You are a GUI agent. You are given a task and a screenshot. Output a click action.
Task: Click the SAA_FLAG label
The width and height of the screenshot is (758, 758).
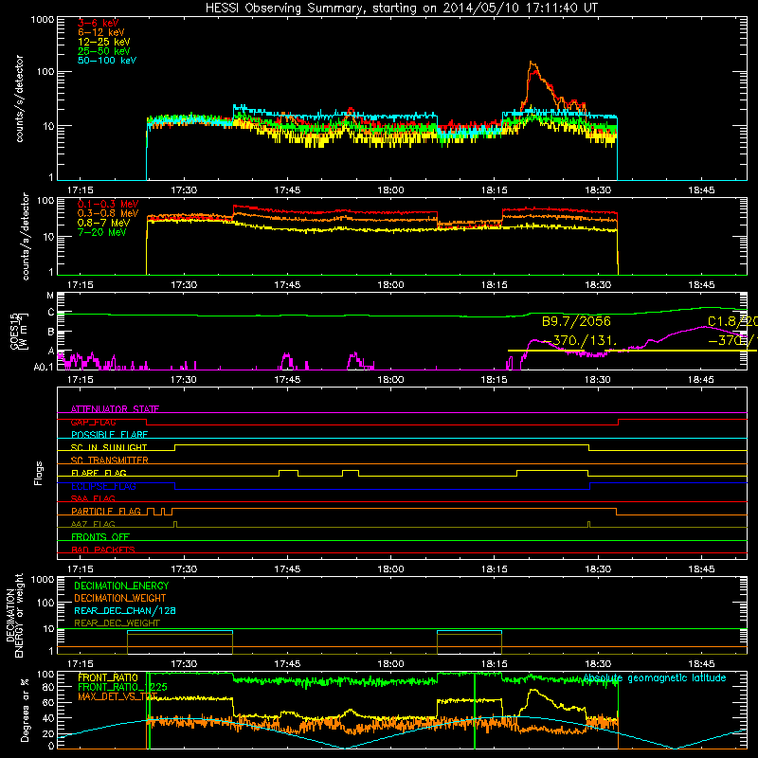click(93, 498)
